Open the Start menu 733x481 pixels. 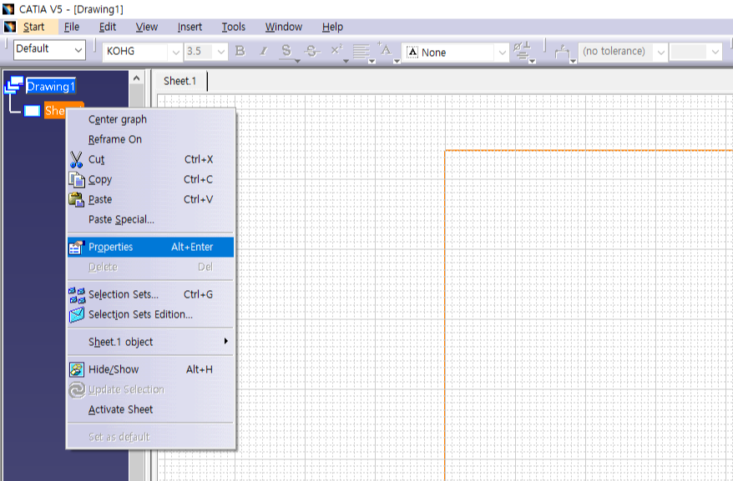(33, 27)
